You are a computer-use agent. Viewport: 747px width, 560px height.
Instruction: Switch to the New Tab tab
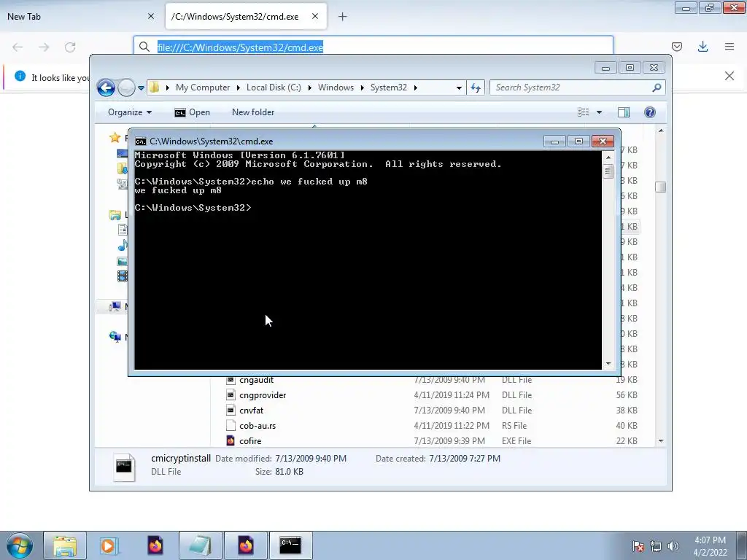point(80,16)
